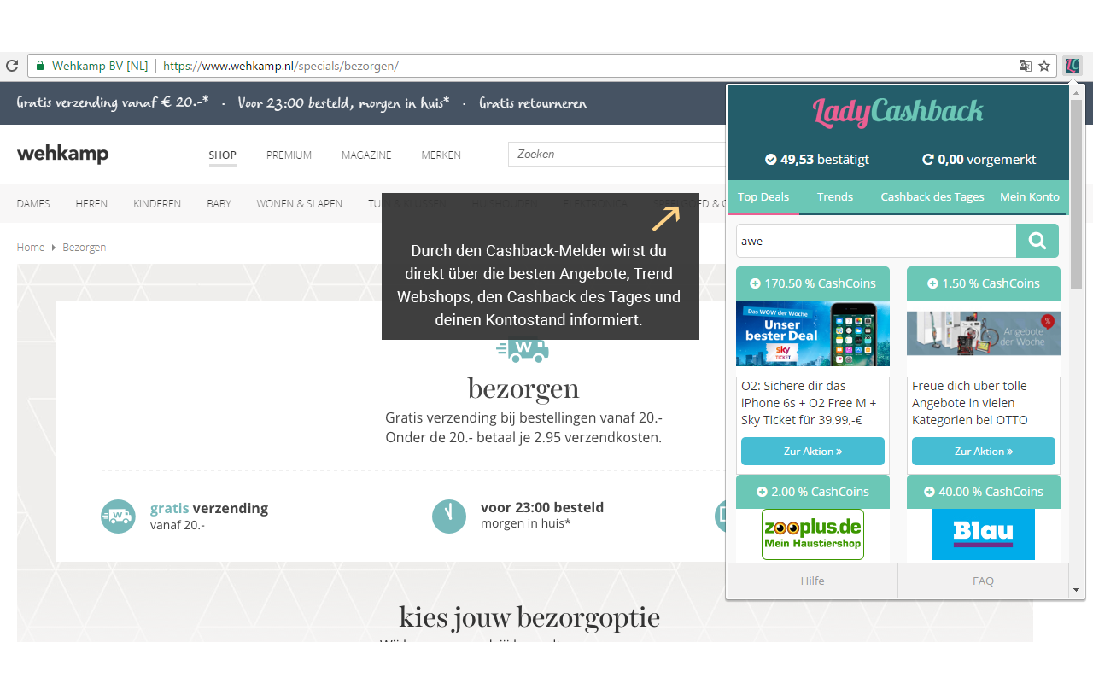Click the magnifier search button in popup
This screenshot has height=683, width=1093.
click(1037, 241)
